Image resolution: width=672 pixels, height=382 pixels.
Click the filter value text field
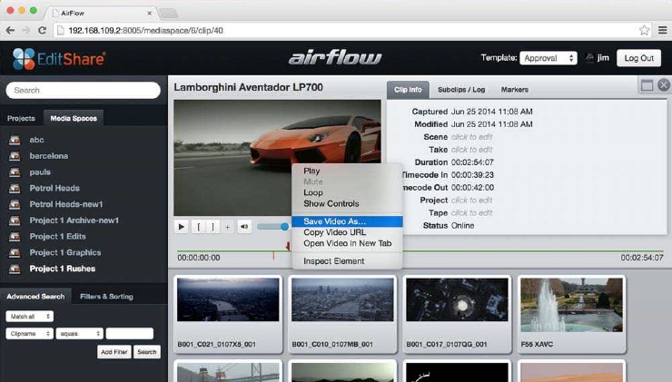pos(130,333)
